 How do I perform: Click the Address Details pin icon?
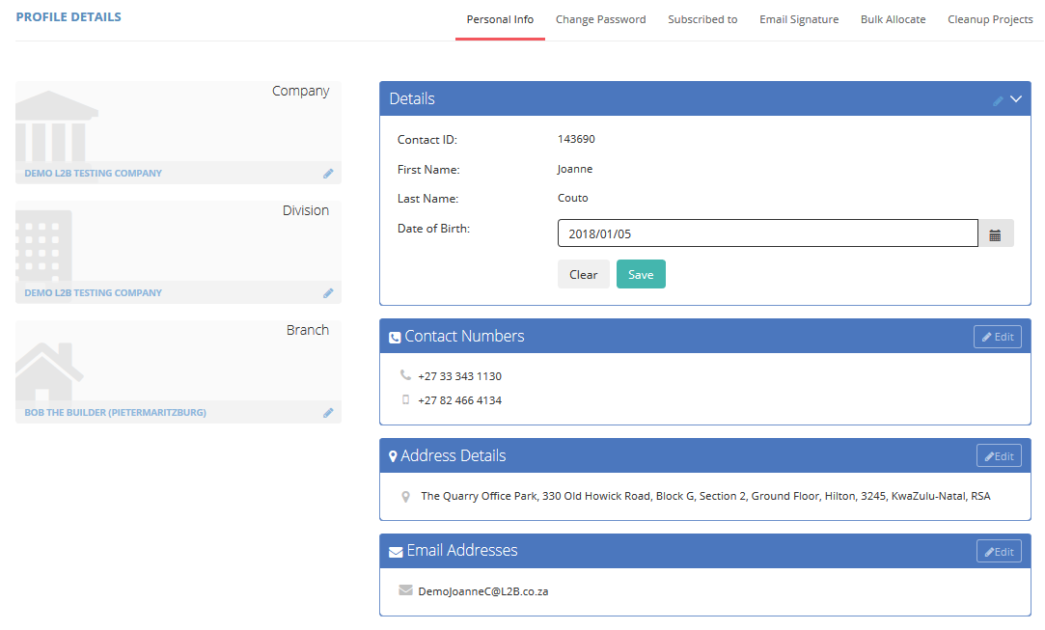click(x=393, y=456)
